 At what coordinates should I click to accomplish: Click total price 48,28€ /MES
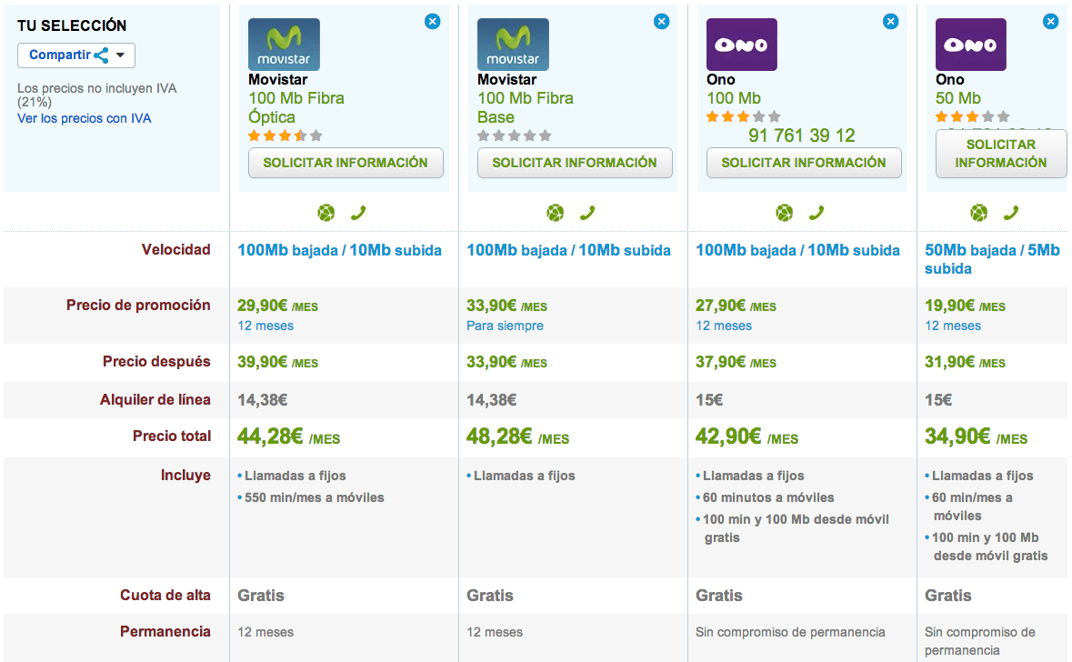coord(517,436)
